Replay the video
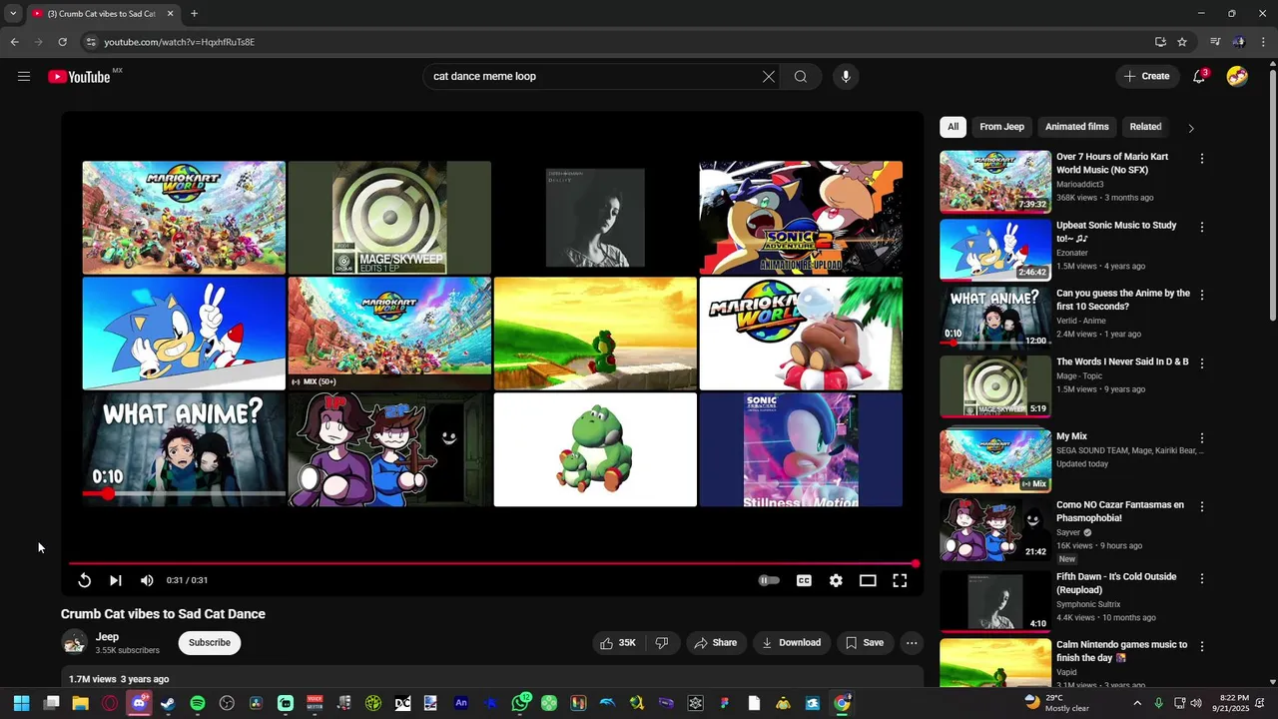The width and height of the screenshot is (1278, 719). point(85,580)
